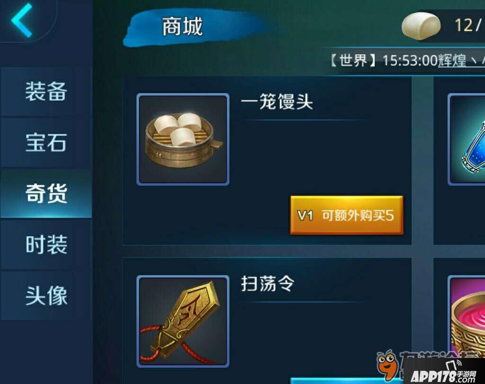Screen dimensions: 485x384
Task: Tap the cyan back arrow
Action: coord(22,20)
